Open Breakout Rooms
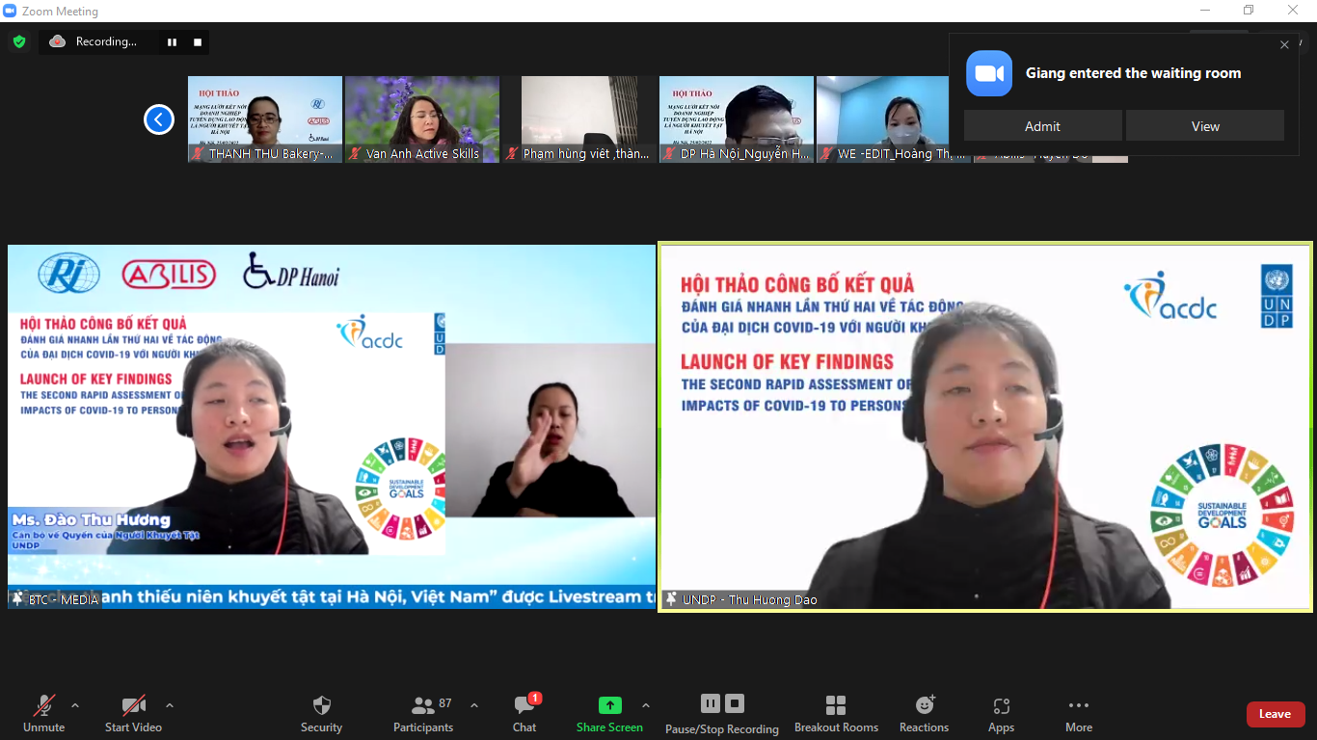Viewport: 1317px width, 740px height. click(836, 714)
